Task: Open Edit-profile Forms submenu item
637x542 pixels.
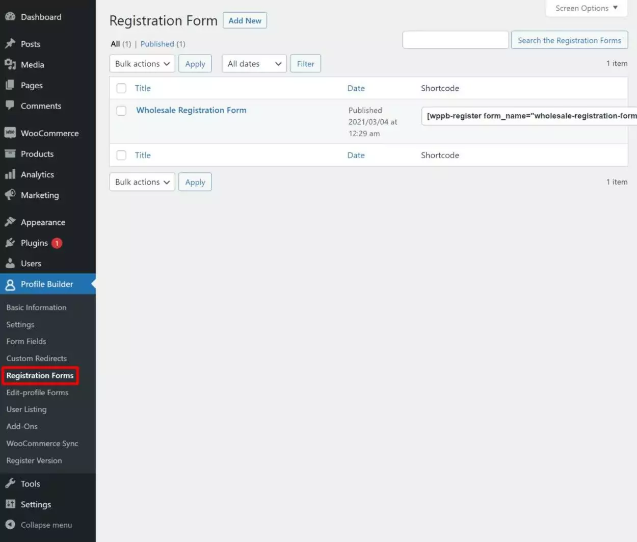Action: 37,393
